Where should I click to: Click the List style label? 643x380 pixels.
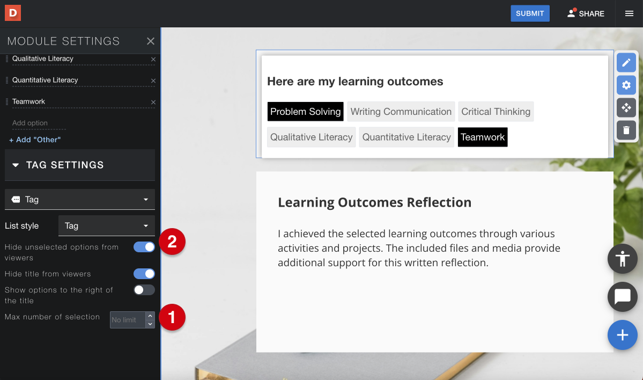click(22, 226)
